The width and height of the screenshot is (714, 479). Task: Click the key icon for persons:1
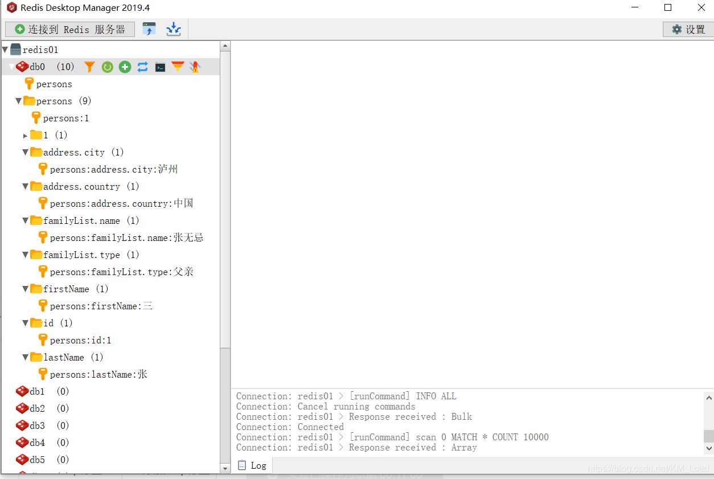pos(36,118)
